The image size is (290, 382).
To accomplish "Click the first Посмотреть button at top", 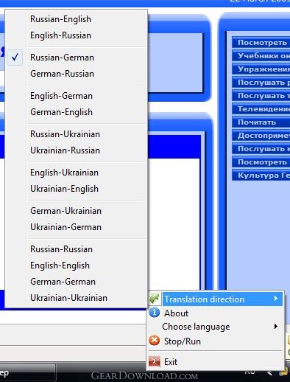I will 261,43.
